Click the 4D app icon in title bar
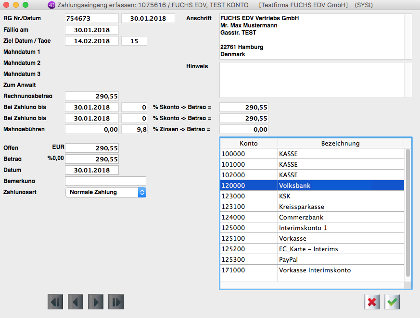 coord(52,5)
